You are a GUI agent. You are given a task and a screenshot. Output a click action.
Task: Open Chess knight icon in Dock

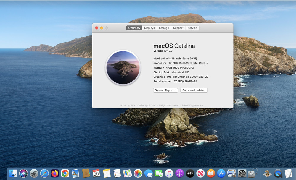[268, 173]
